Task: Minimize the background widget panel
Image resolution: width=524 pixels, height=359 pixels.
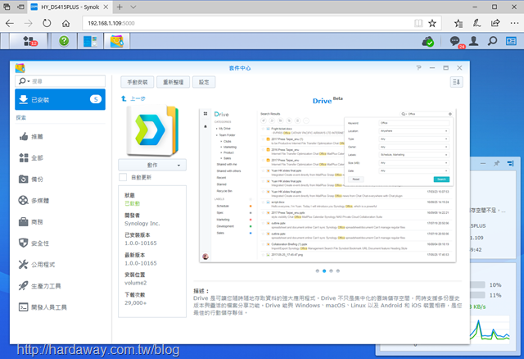Action: tap(483, 163)
